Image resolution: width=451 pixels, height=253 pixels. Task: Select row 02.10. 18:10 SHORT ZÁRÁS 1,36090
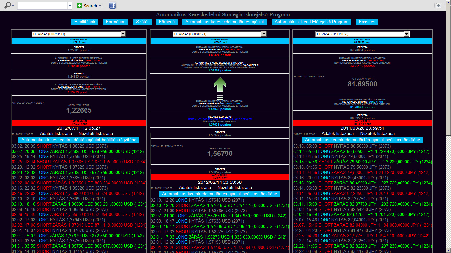click(79, 204)
